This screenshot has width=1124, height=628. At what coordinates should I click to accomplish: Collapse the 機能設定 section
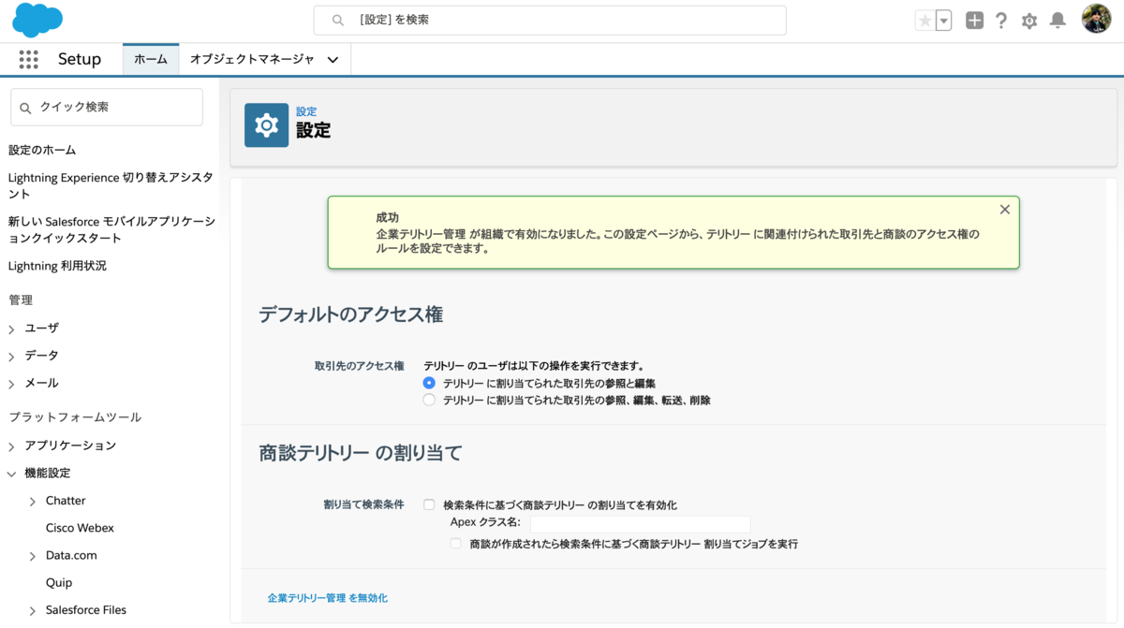[11, 473]
